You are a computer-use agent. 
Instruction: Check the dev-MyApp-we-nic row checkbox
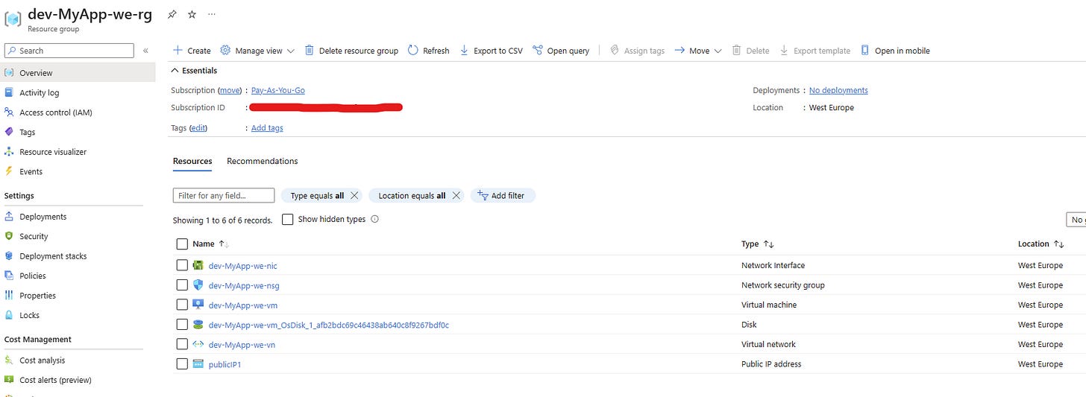182,265
